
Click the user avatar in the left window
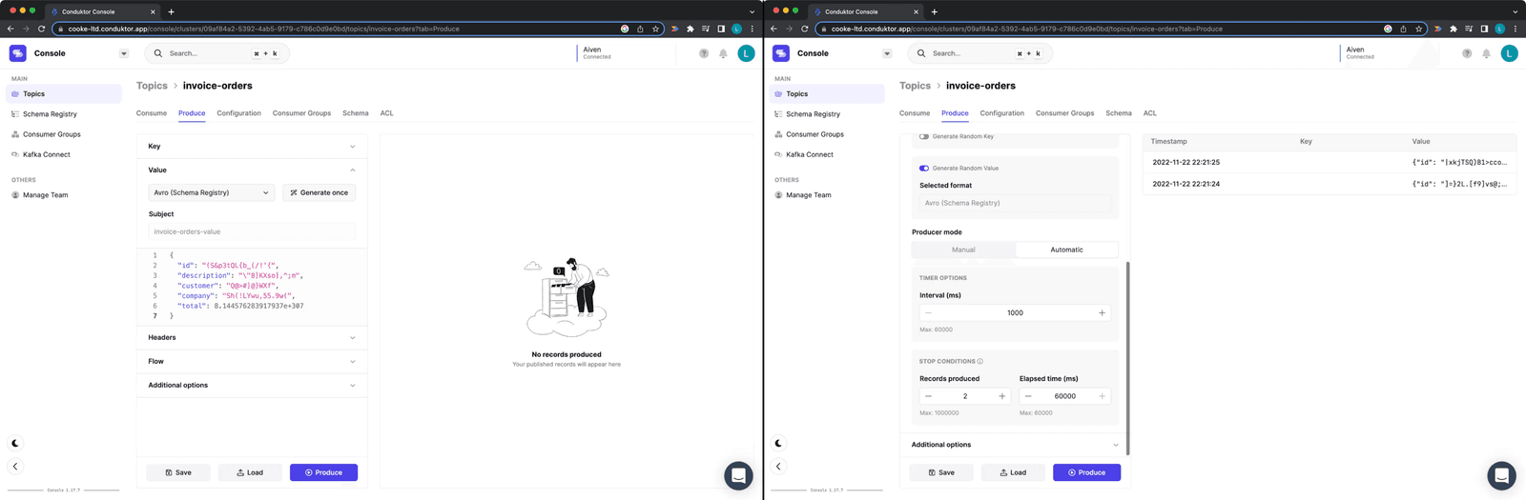(x=746, y=53)
